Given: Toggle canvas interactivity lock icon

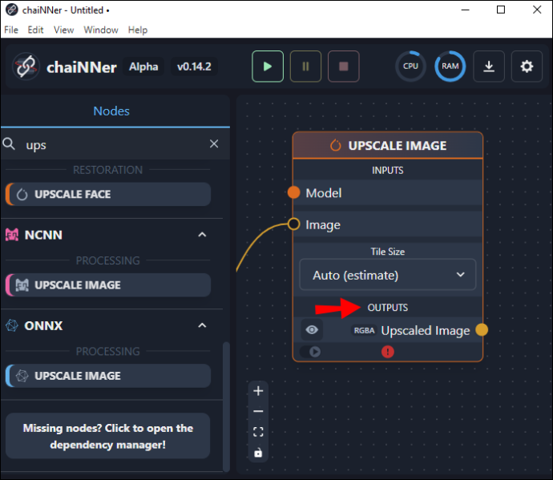Looking at the screenshot, I should pyautogui.click(x=258, y=452).
